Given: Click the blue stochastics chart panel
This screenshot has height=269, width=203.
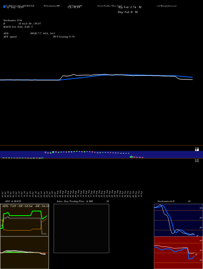Looking at the screenshot, I should pyautogui.click(x=178, y=220).
